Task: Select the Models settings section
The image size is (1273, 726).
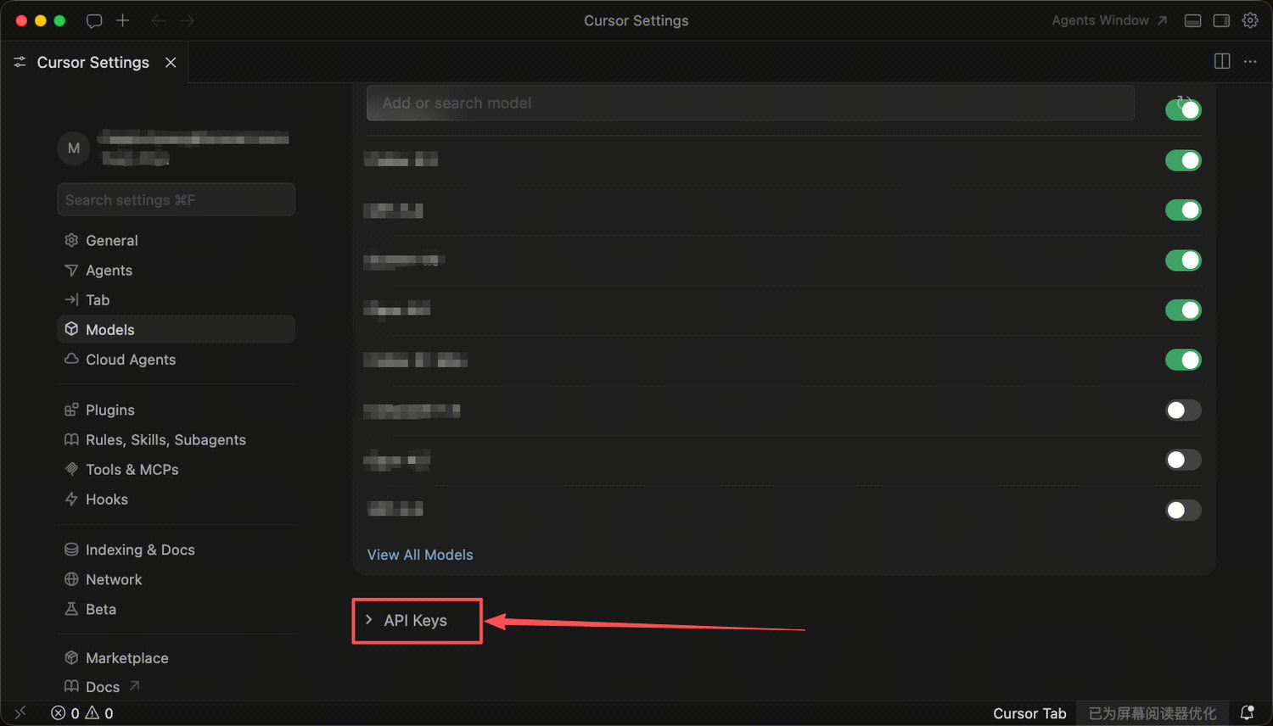Action: (x=176, y=329)
